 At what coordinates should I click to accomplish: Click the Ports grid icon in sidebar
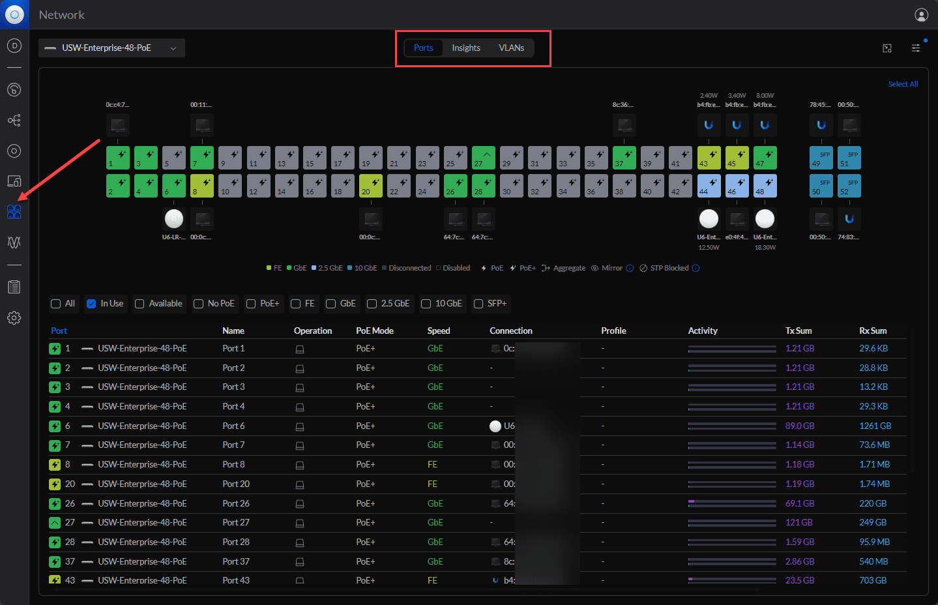click(14, 211)
